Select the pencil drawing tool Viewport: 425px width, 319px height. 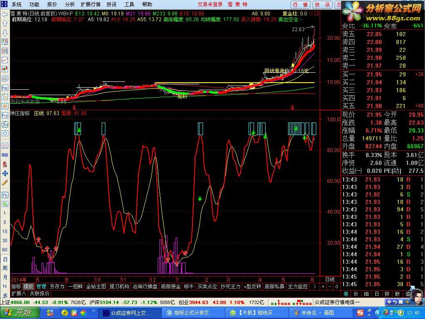coord(5,183)
